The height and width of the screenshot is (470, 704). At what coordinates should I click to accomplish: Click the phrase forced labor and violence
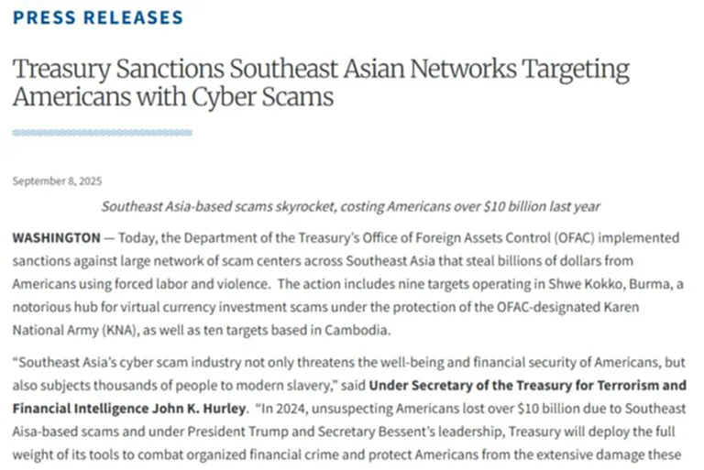[x=192, y=284]
